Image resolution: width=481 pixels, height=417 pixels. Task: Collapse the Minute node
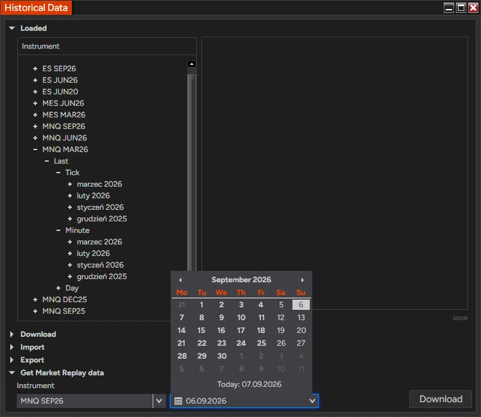pos(58,230)
